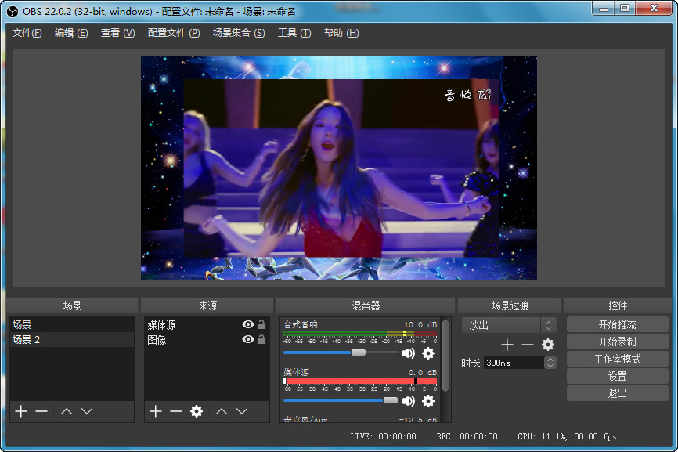
Task: Remove selected scene with minus icon
Action: [x=41, y=411]
